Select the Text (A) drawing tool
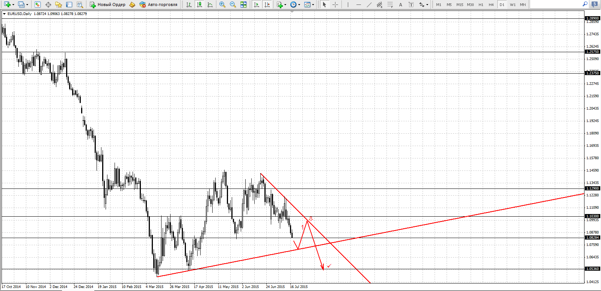Image resolution: width=601 pixels, height=291 pixels. [401, 5]
